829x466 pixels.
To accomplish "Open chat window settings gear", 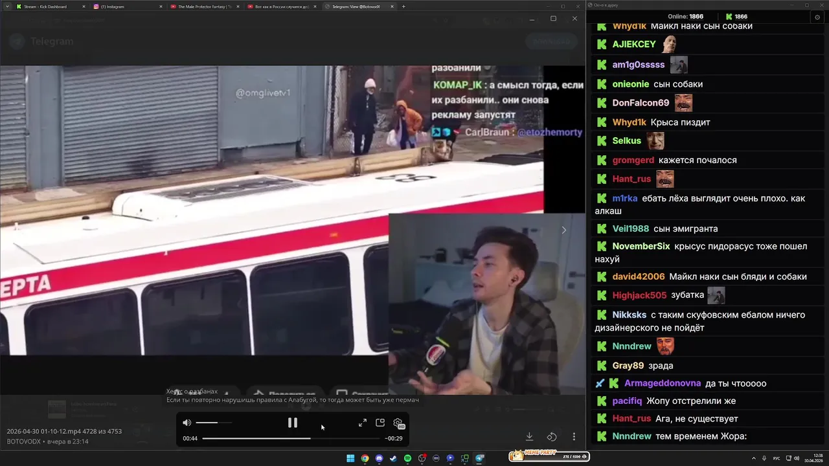I will click(817, 17).
